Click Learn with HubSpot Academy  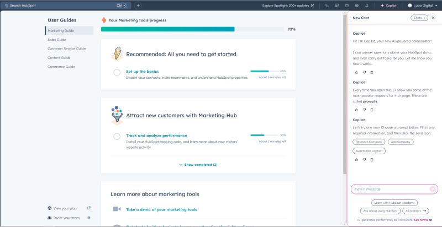point(394,203)
